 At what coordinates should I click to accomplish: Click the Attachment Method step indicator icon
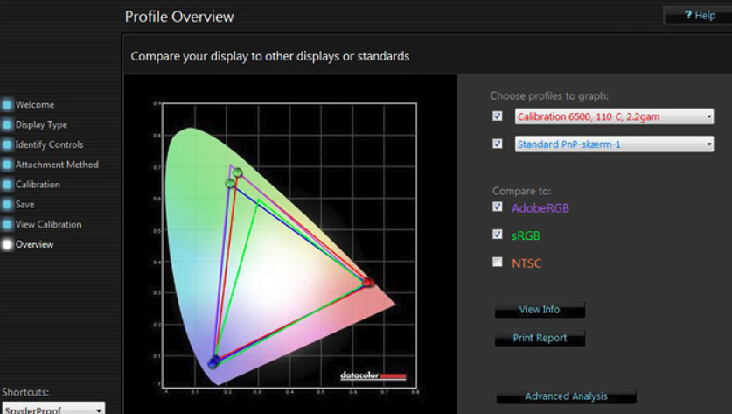pos(7,165)
